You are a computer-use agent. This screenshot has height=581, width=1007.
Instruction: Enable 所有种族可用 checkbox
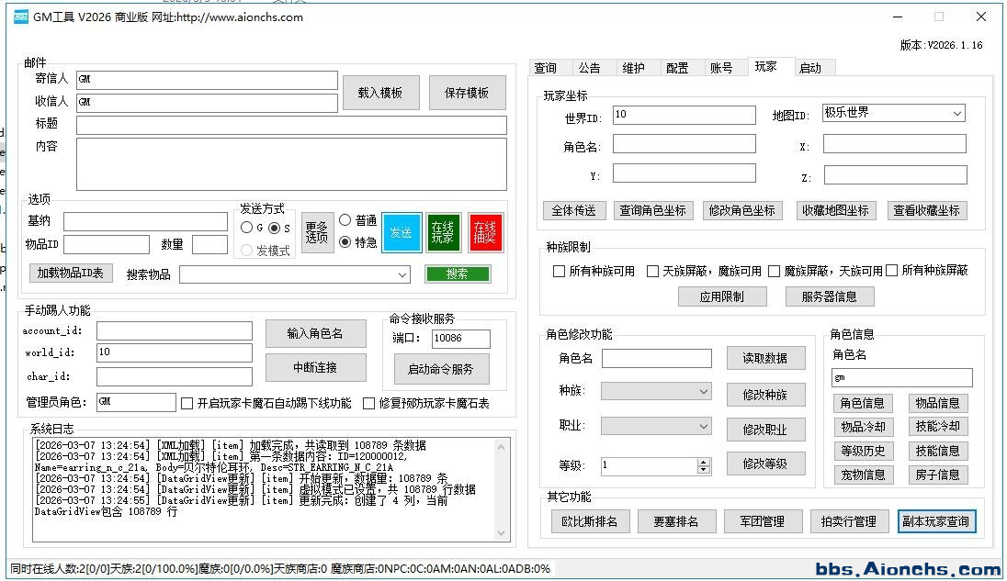pyautogui.click(x=559, y=271)
